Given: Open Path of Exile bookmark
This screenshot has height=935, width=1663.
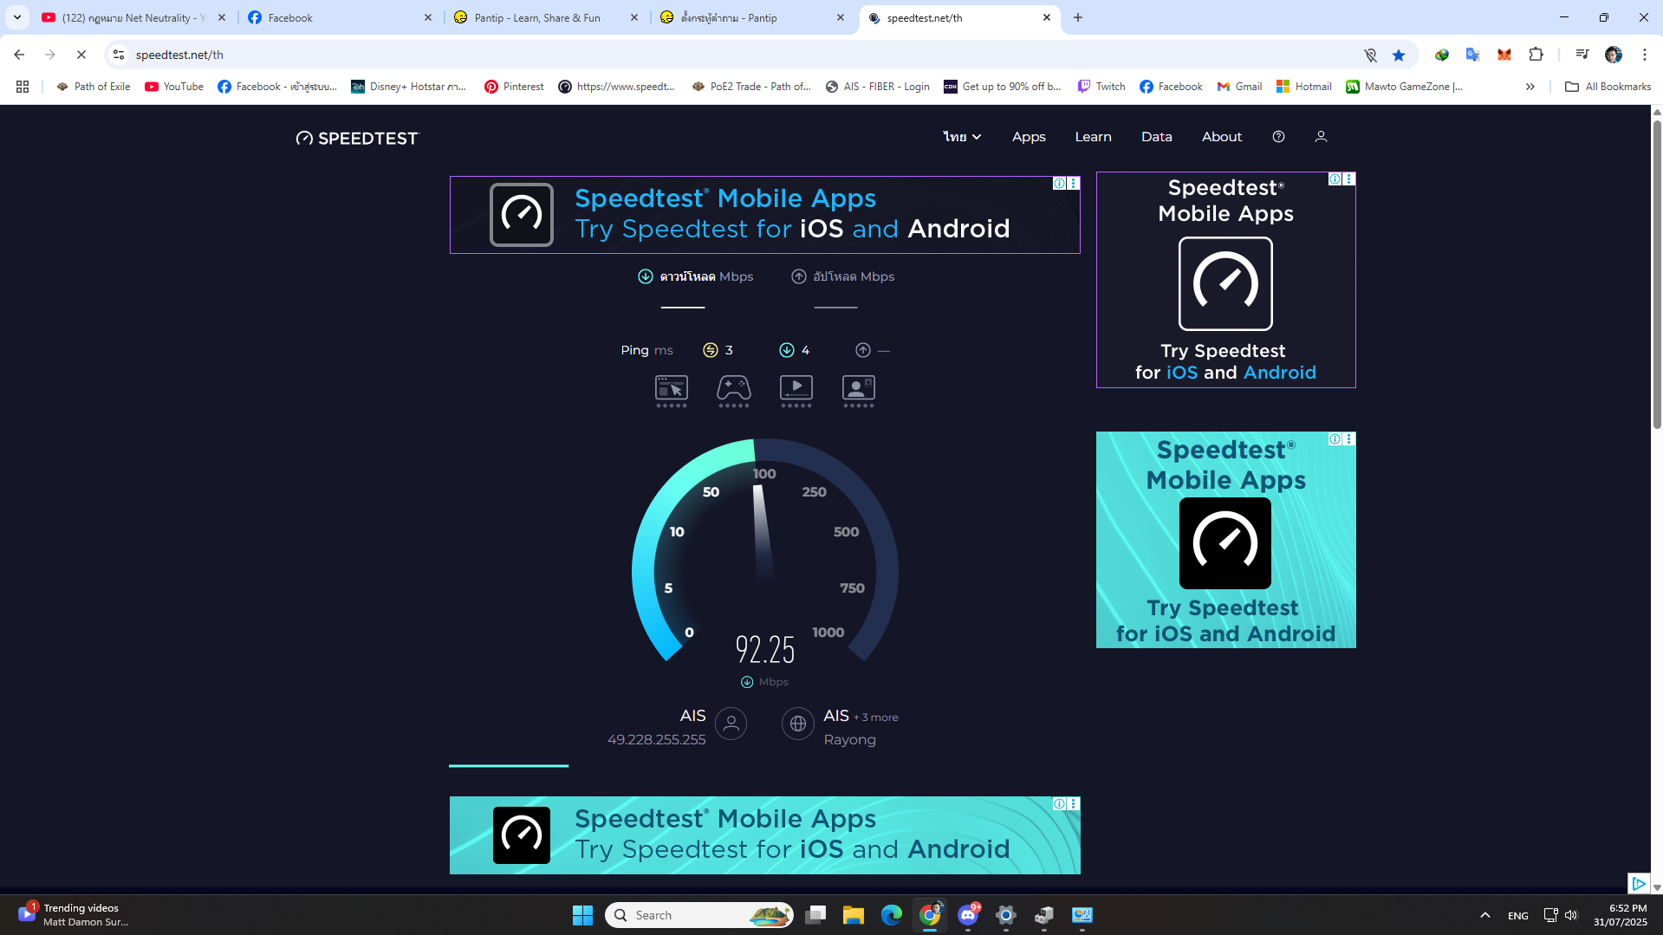Looking at the screenshot, I should pos(94,87).
